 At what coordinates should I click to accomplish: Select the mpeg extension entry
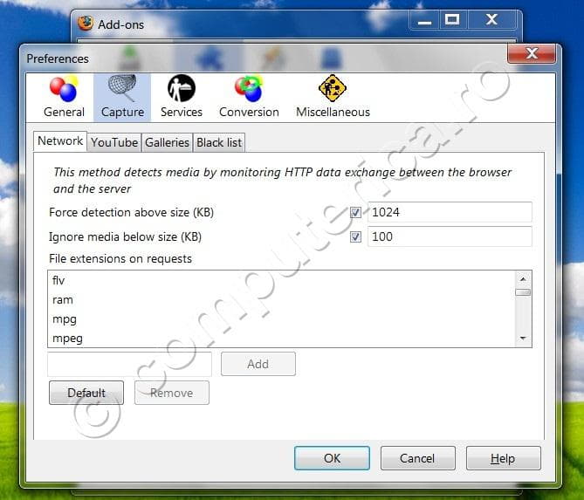pos(282,338)
